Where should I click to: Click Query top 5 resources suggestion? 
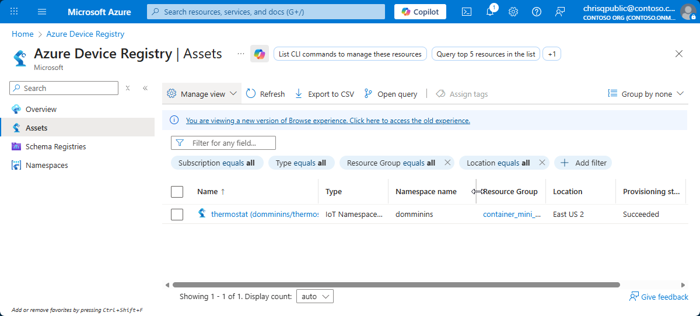click(x=486, y=54)
